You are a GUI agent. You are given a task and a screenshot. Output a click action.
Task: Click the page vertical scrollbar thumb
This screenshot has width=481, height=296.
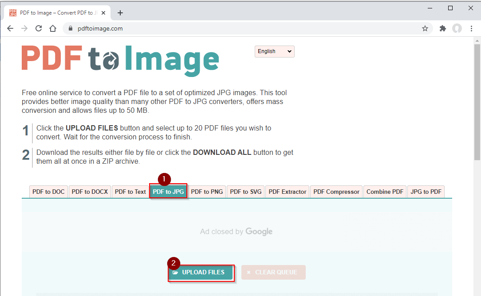(477, 102)
